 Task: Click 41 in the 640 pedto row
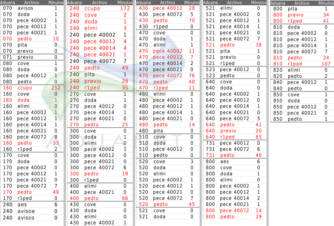pos(259,125)
